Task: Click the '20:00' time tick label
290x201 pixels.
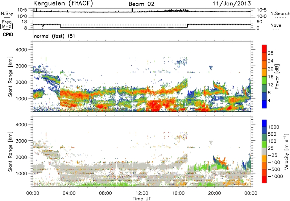Action: click(214, 193)
